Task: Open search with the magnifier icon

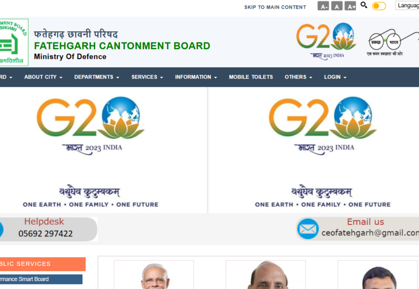Action: point(364,5)
